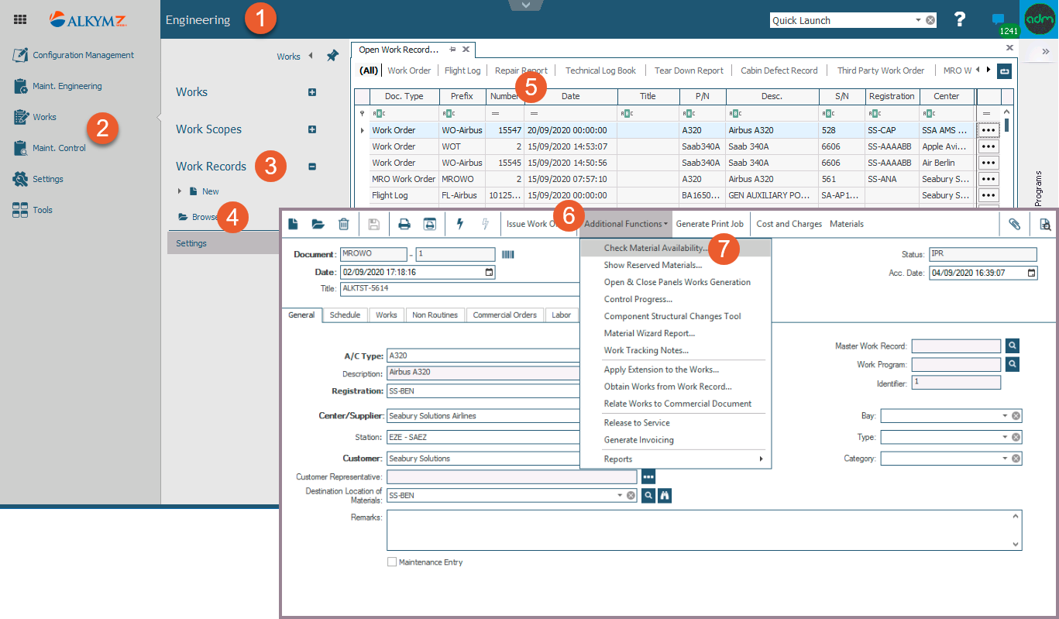
Task: Click the binoculars icon beside Destination Location
Action: coord(664,495)
